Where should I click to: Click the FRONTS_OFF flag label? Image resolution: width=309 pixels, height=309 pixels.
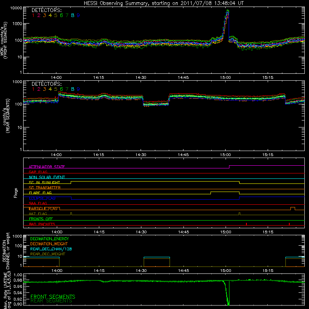pyautogui.click(x=41, y=219)
